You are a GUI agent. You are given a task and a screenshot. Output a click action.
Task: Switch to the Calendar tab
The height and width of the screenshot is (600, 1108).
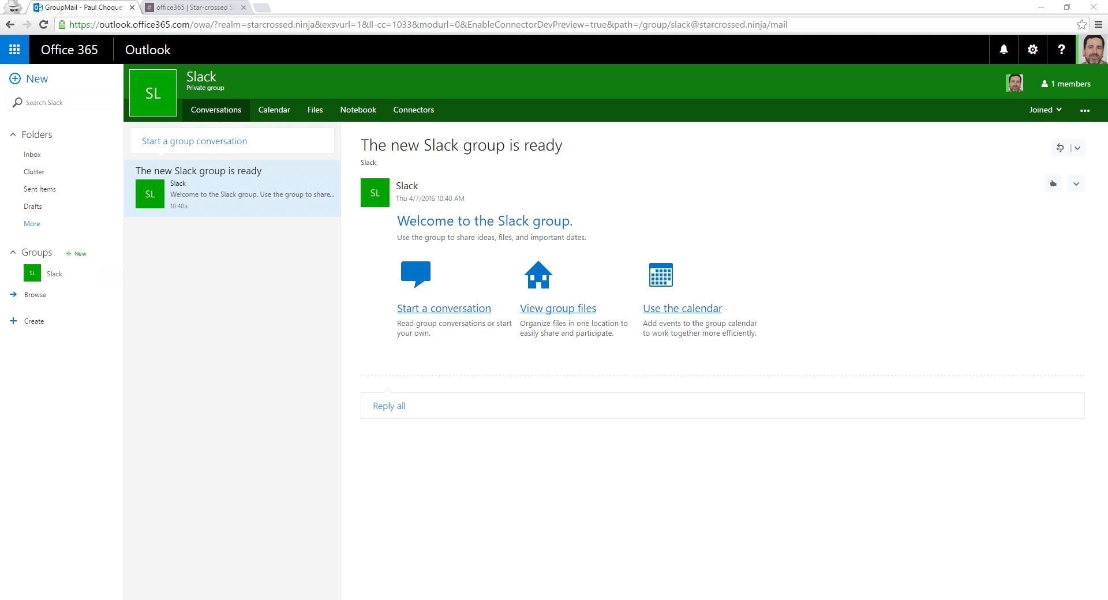tap(274, 110)
